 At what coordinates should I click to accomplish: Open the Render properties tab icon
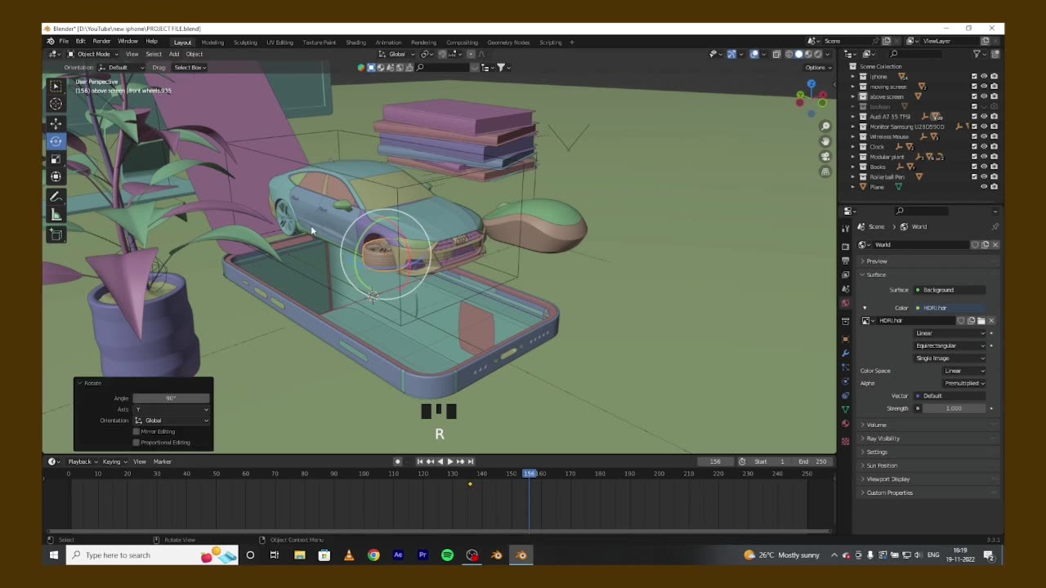point(846,246)
